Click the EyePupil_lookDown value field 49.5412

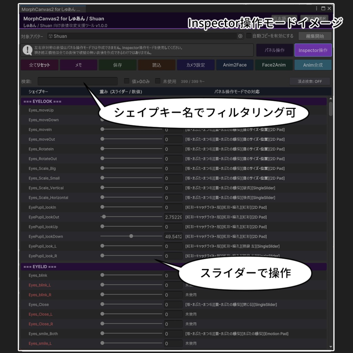point(173,236)
